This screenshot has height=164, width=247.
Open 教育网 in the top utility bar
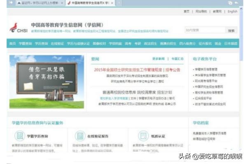tap(217, 11)
